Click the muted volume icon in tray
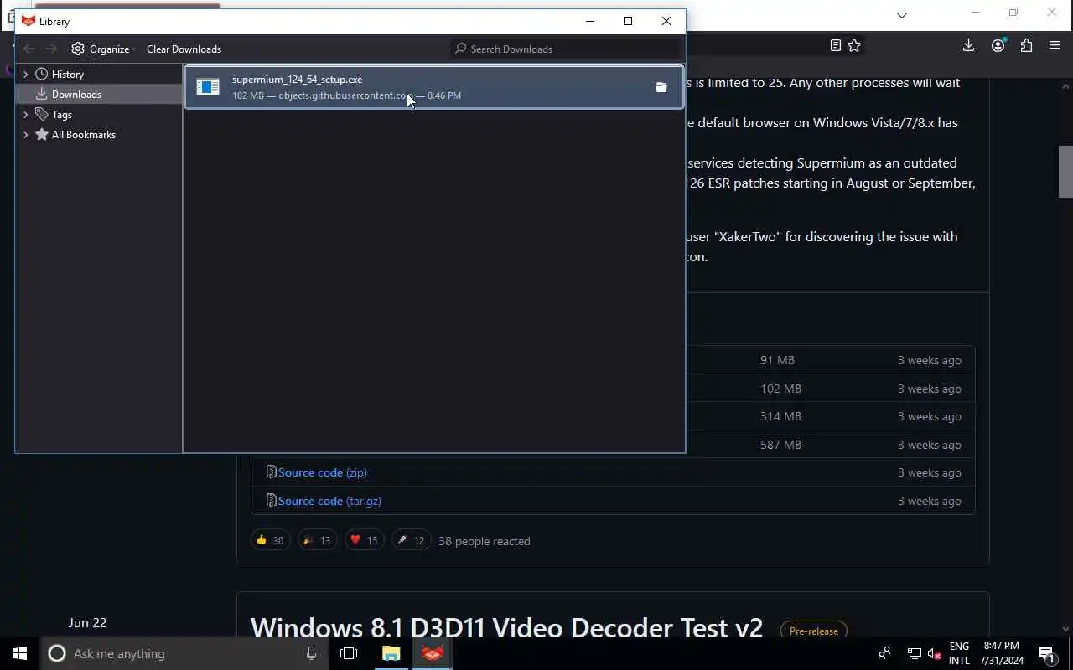1073x670 pixels. 935,653
